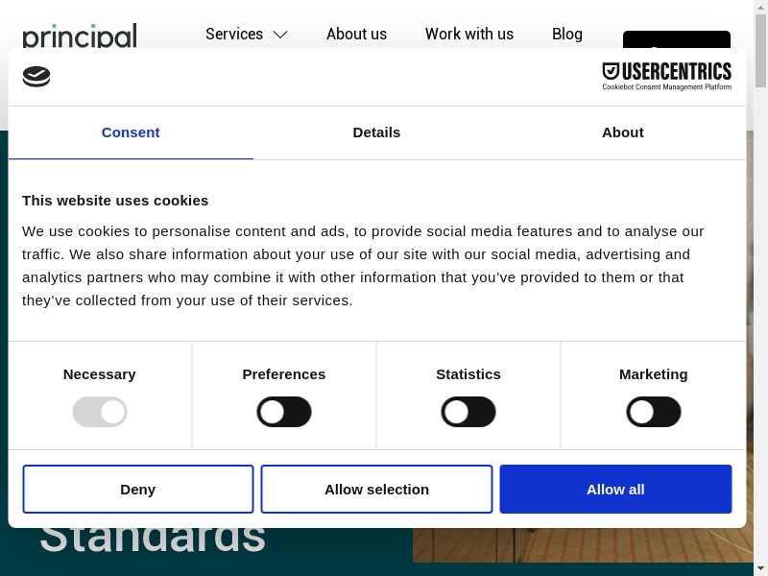Select the Consent tab
The image size is (768, 576).
pos(131,132)
